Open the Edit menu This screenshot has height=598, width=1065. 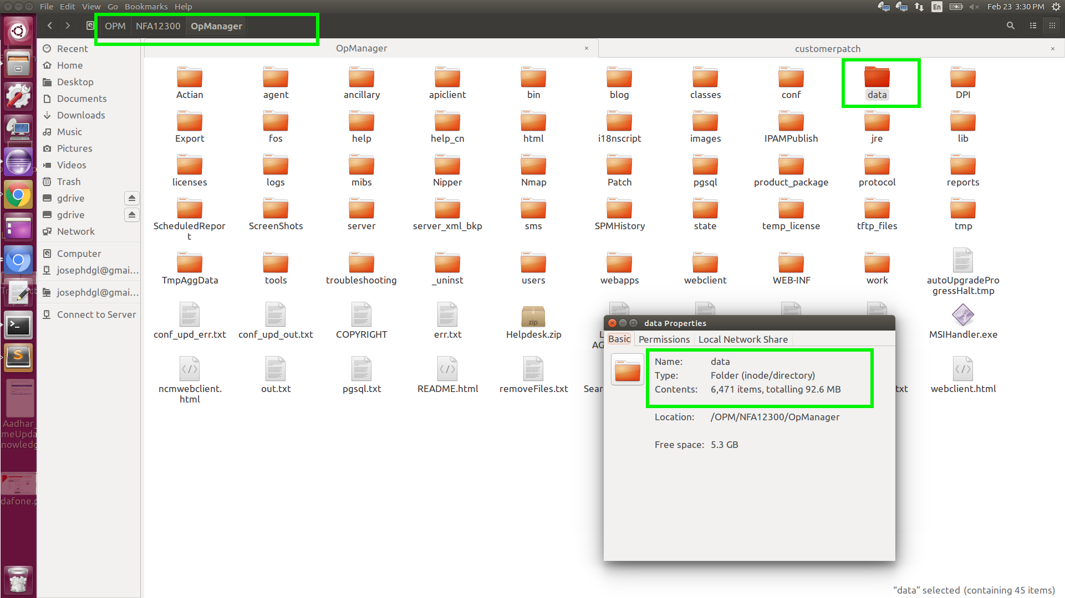pyautogui.click(x=68, y=7)
